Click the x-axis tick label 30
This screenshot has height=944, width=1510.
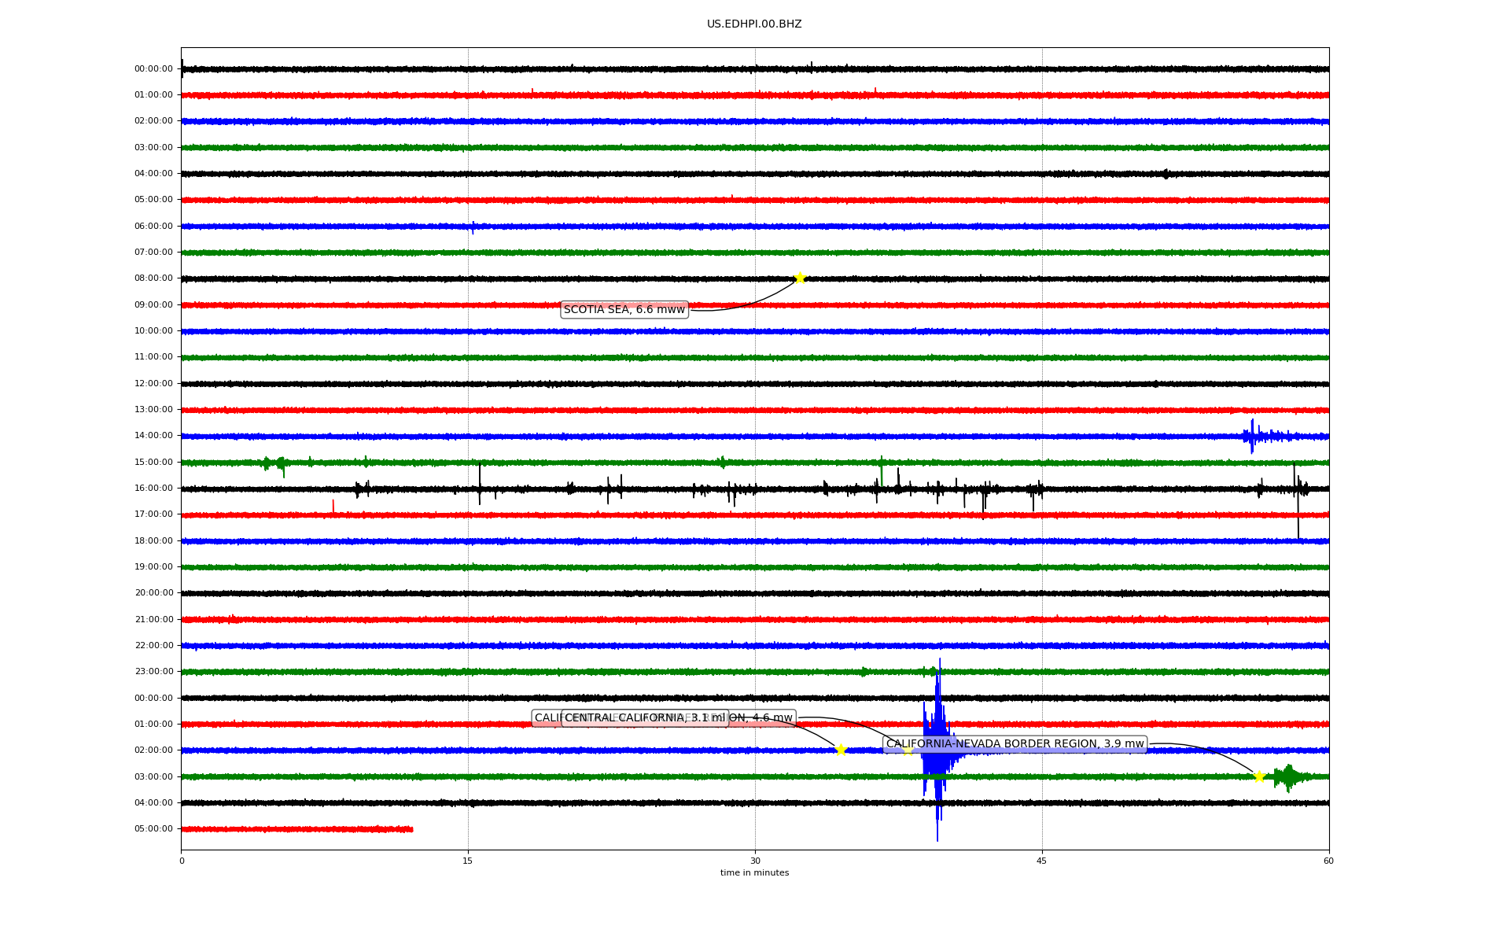pyautogui.click(x=755, y=861)
